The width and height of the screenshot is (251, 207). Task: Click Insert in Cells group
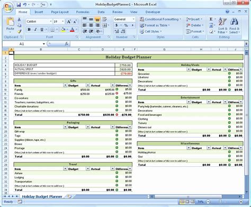[x=194, y=19]
